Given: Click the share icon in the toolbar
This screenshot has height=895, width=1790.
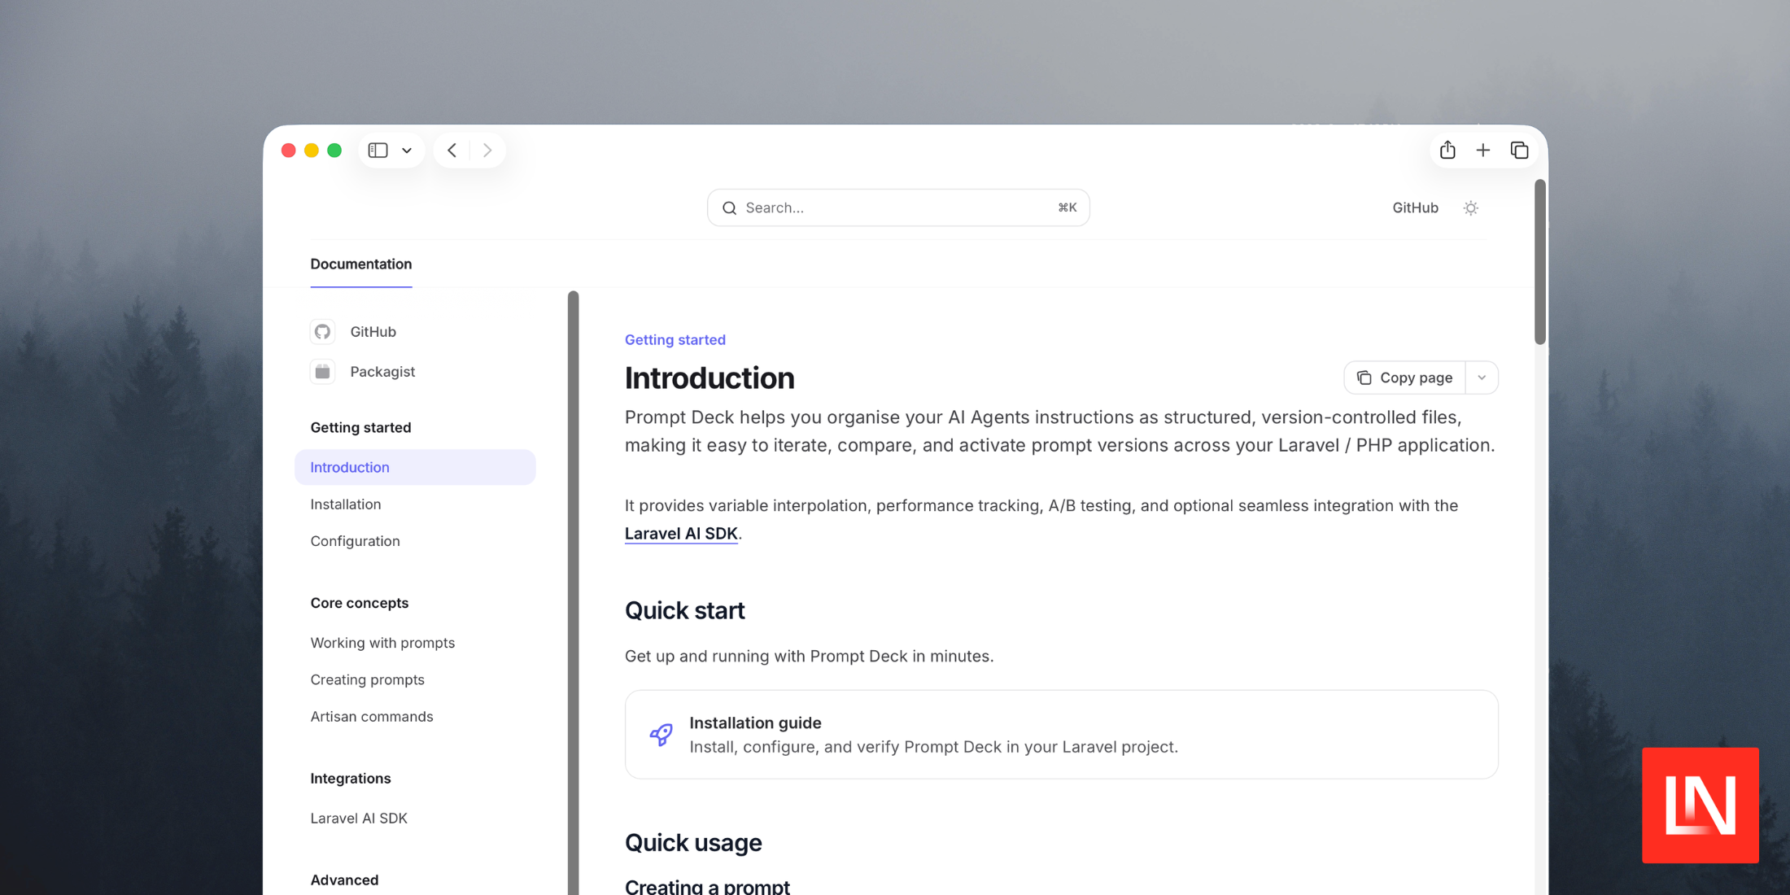Looking at the screenshot, I should coord(1447,150).
